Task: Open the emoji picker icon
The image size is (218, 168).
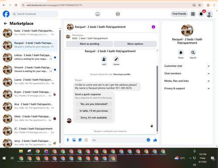Action: click(148, 140)
